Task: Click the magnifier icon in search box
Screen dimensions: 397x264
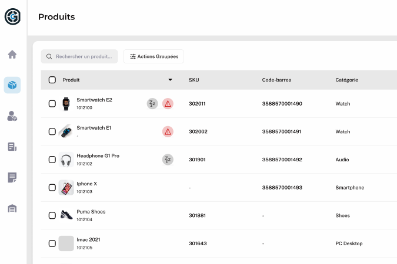Action: [49, 56]
